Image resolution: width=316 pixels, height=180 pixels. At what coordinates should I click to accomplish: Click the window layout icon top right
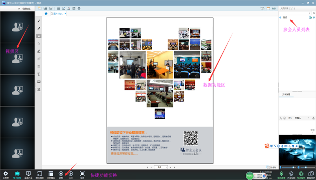268,8
